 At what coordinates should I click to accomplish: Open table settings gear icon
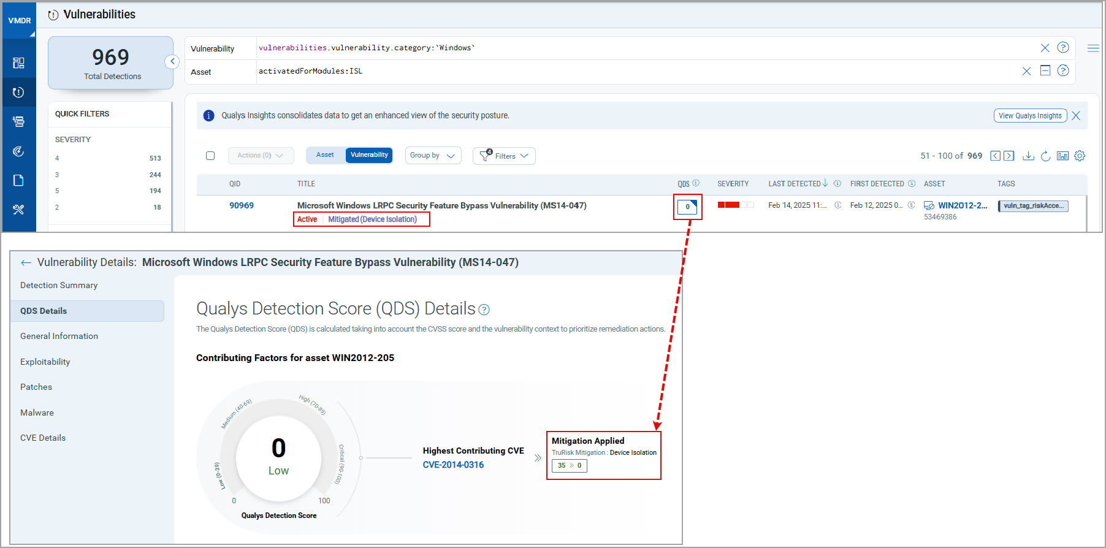click(1080, 156)
